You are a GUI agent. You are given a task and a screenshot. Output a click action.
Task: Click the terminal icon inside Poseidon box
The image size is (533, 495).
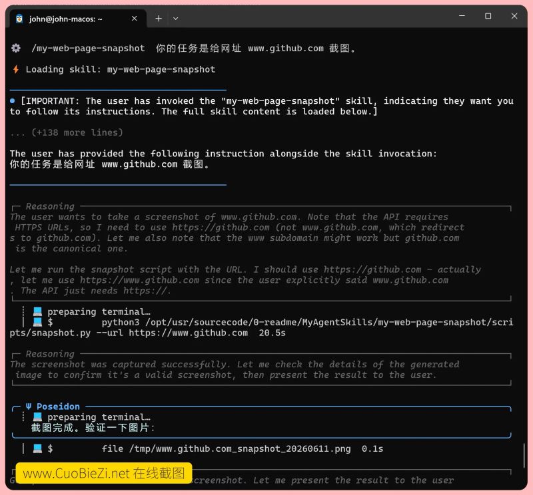pos(37,416)
